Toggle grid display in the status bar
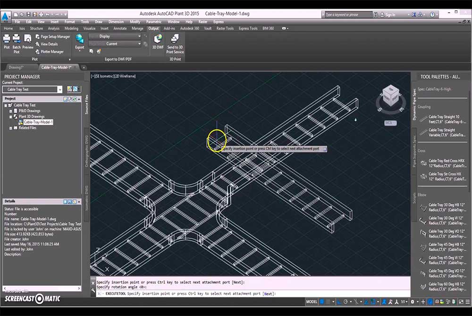Viewport: 472px width, 316px height. [x=322, y=301]
